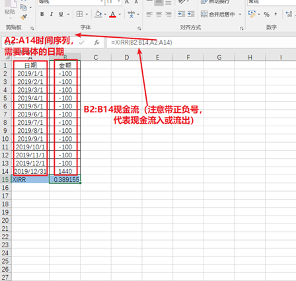Click the Borders icon
Screen dimensions: 296x281
click(79, 15)
